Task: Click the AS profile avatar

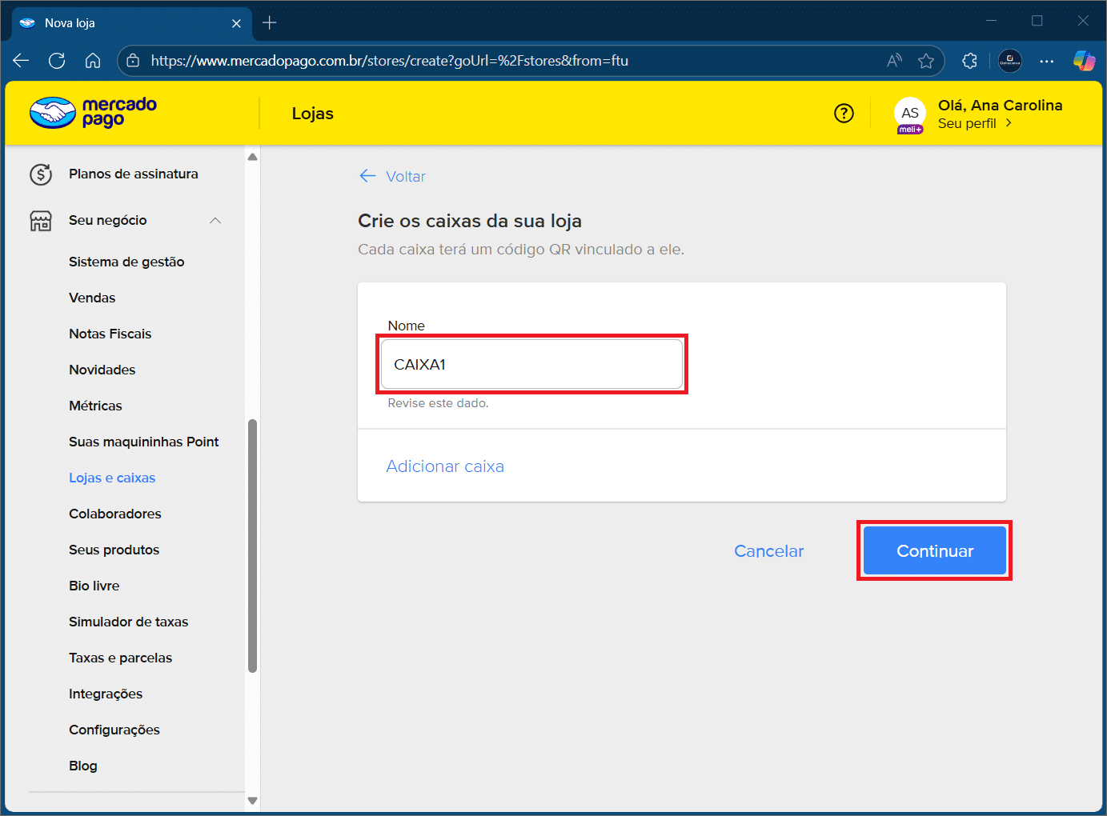Action: 909,114
